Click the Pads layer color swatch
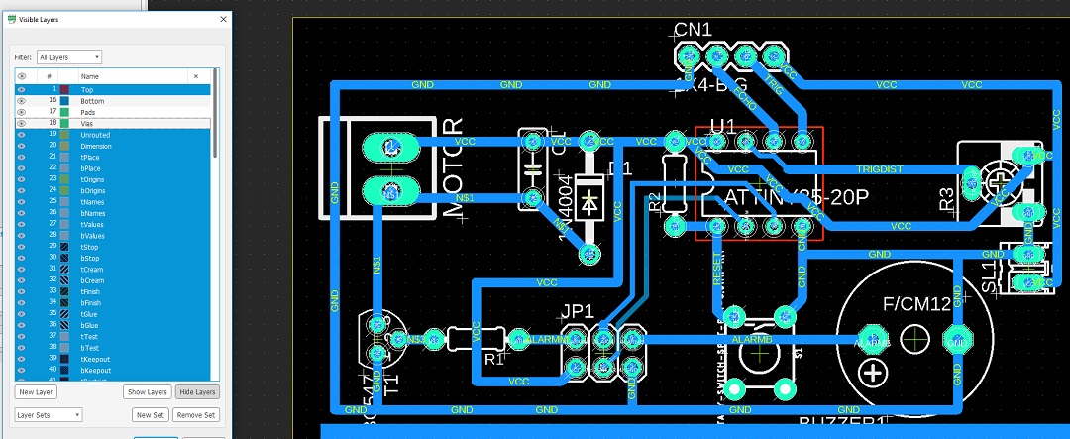Viewport: 1070px width, 439px height. click(64, 112)
